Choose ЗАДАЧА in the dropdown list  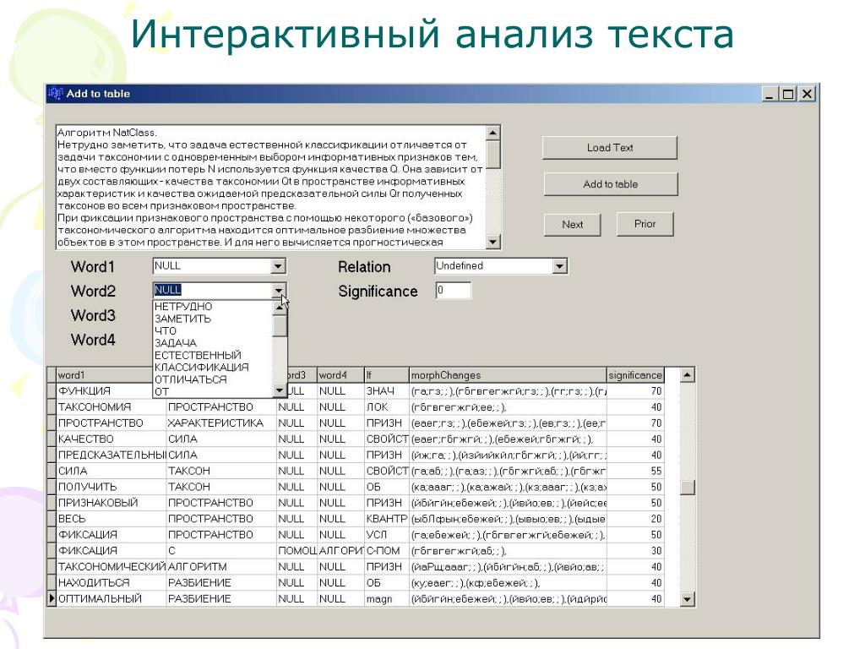(212, 343)
